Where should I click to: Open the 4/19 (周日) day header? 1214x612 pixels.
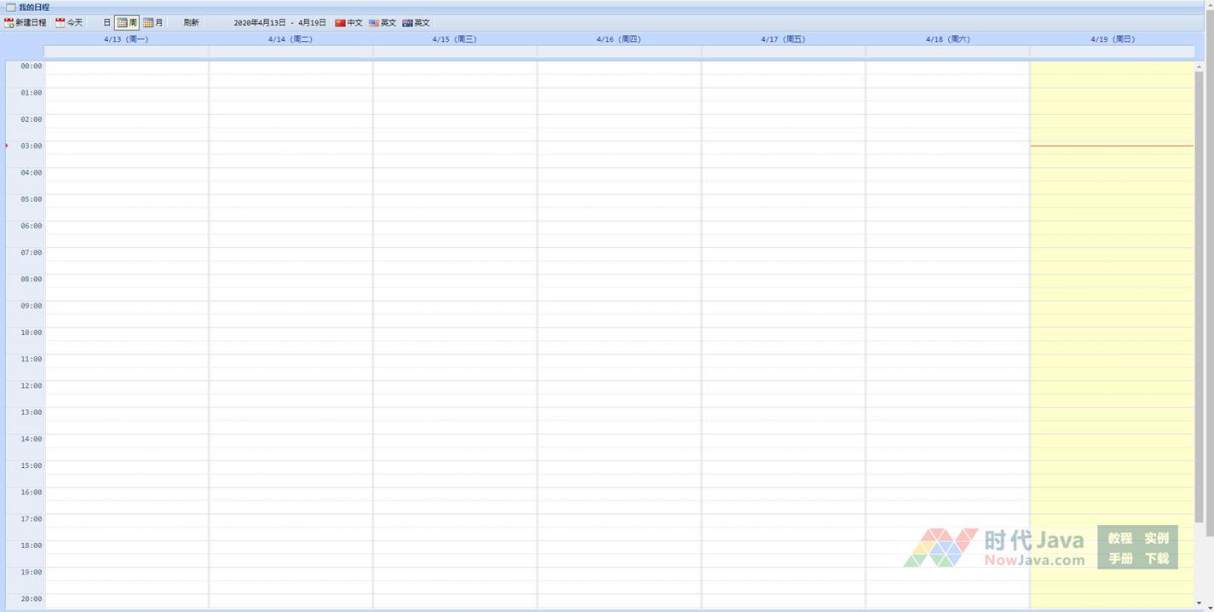coord(1112,39)
